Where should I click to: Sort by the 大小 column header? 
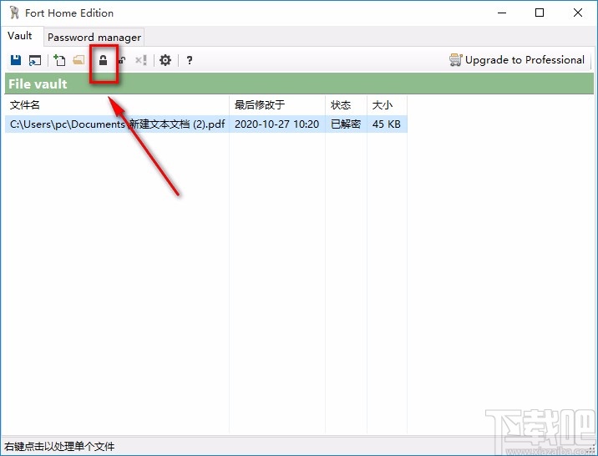387,105
